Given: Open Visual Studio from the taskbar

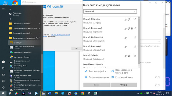Looking at the screenshot, I should (x=30, y=93).
